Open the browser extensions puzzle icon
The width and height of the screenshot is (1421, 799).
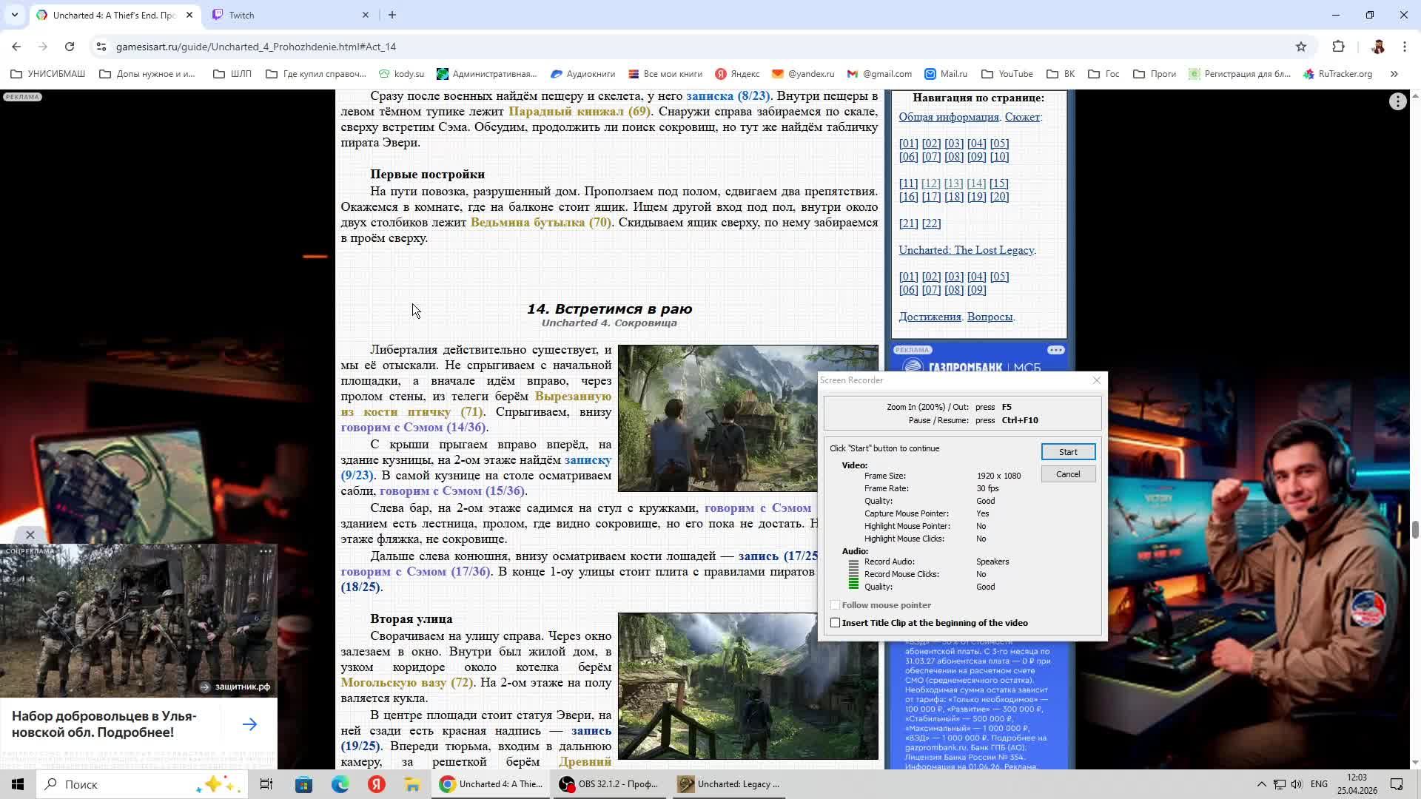pos(1339,47)
